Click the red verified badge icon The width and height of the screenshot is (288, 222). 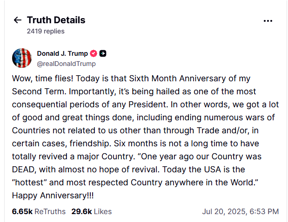tap(94, 53)
